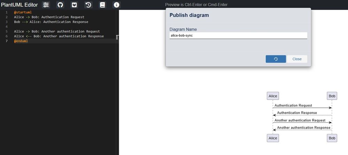
Task: Click line number 4 in the gutter
Action: tap(7, 27)
